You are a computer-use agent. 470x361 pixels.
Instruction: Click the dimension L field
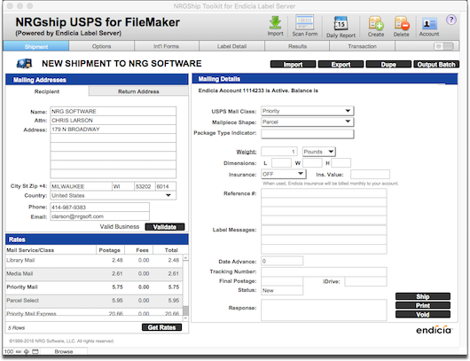281,163
